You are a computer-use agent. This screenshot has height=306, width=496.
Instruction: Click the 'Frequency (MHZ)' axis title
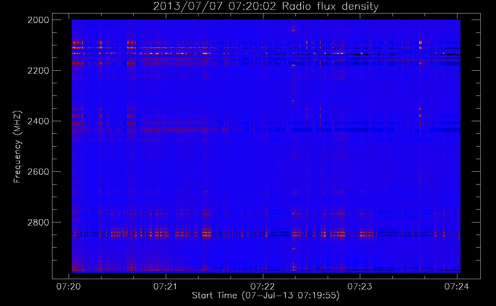tap(17, 147)
